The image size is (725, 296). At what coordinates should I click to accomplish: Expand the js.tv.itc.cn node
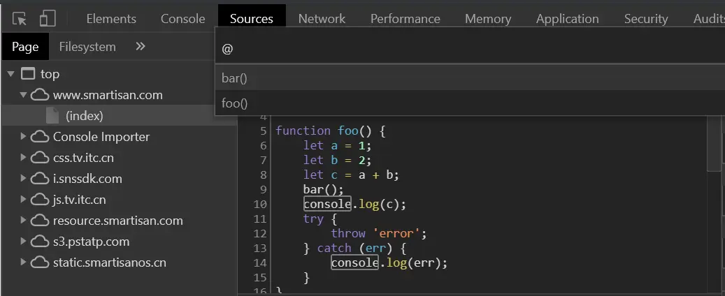23,200
